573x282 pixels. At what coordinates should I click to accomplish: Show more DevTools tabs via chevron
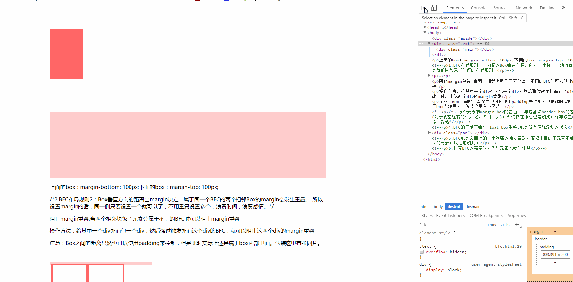pyautogui.click(x=563, y=8)
